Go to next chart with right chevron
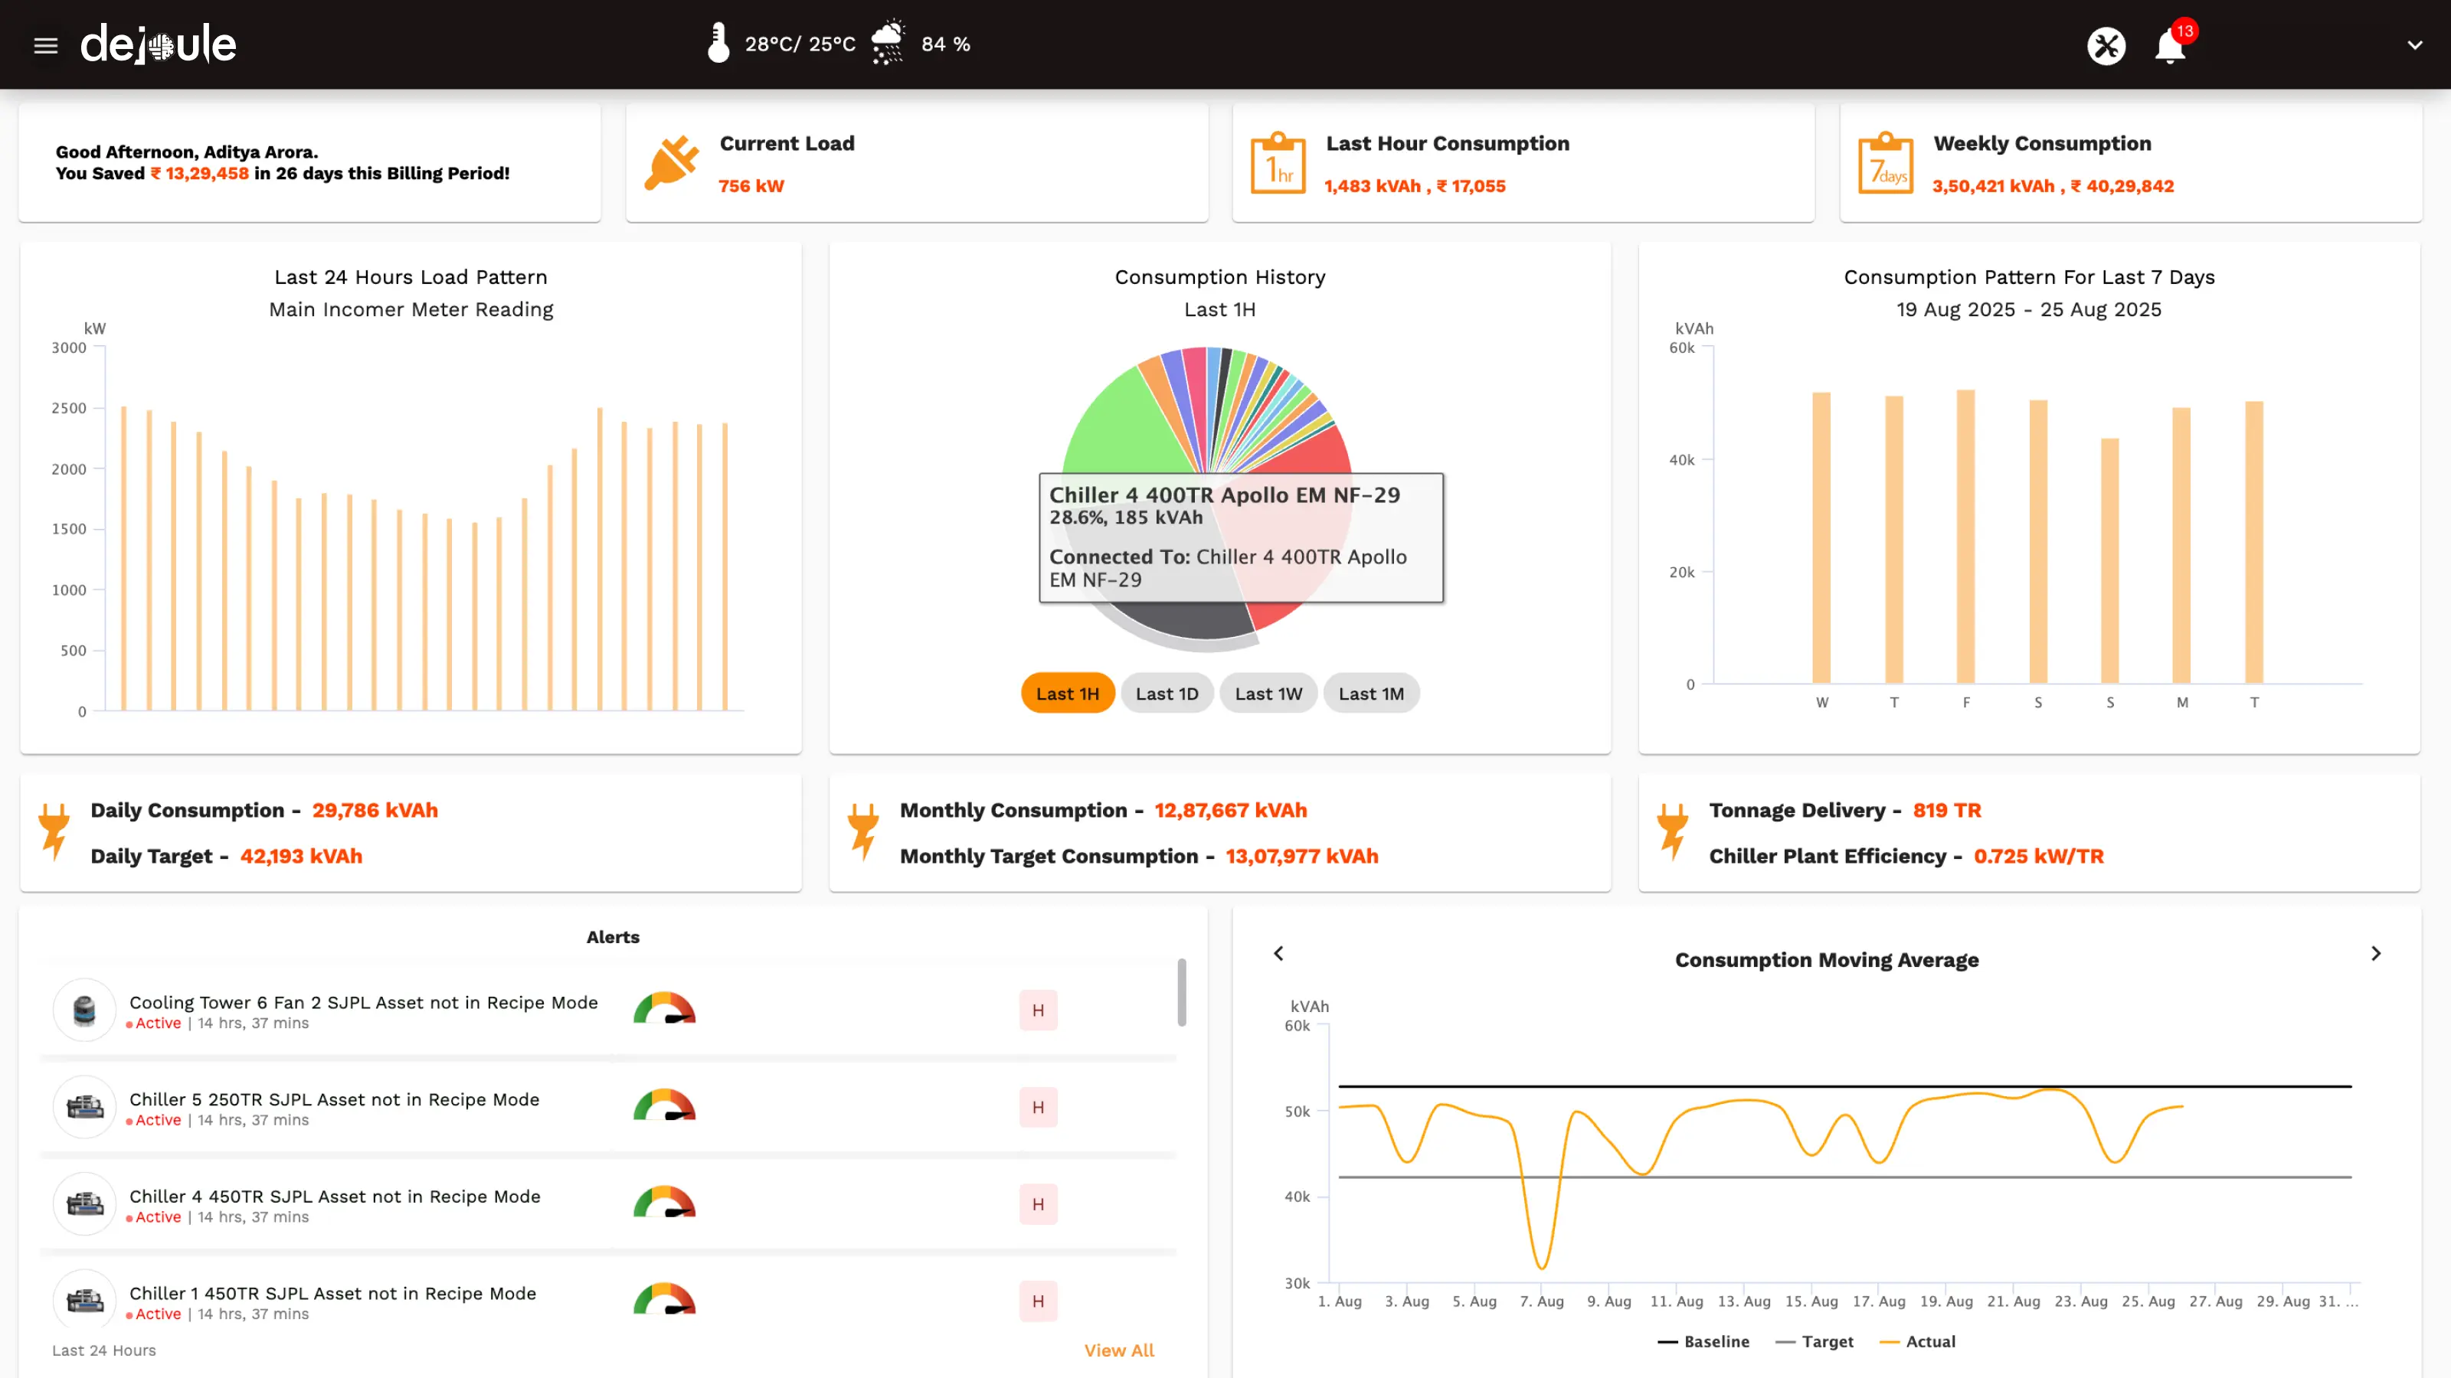 [x=2376, y=953]
